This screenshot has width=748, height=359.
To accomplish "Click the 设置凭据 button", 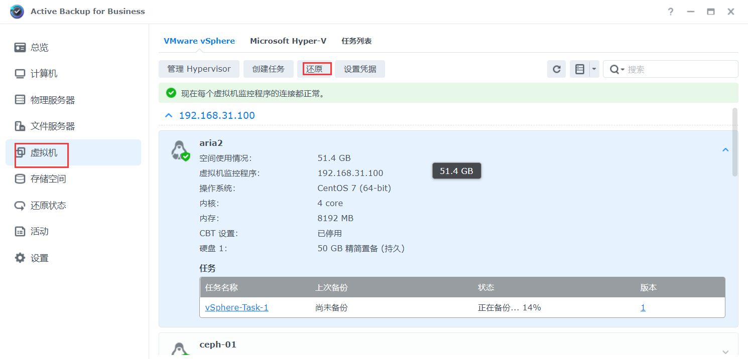I will [360, 69].
